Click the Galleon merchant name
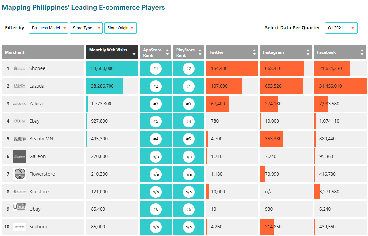The width and height of the screenshot is (368, 236). [37, 156]
